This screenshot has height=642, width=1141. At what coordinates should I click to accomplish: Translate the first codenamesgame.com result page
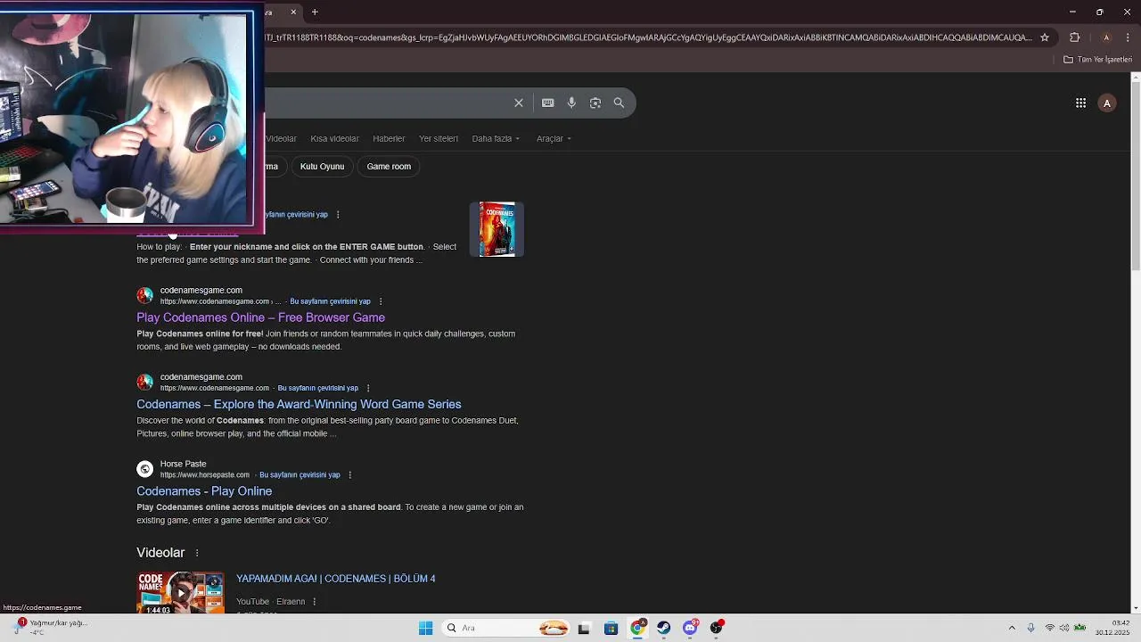point(330,301)
